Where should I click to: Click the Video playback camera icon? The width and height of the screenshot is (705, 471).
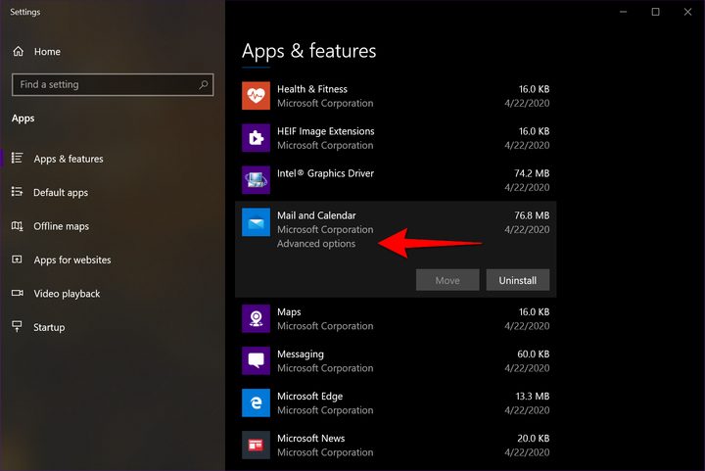(17, 293)
